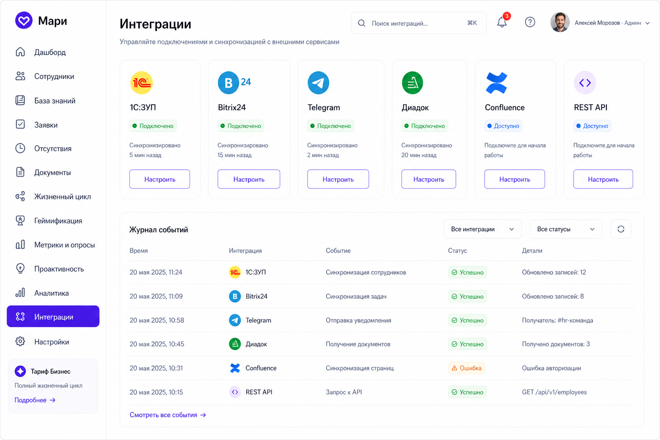
Task: Click Диадок icon in event log row
Action: 235,344
